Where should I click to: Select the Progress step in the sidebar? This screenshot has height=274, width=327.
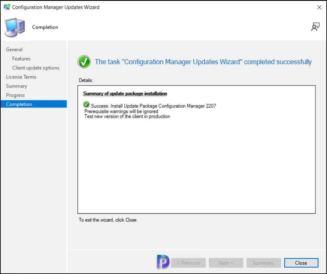[x=15, y=95]
